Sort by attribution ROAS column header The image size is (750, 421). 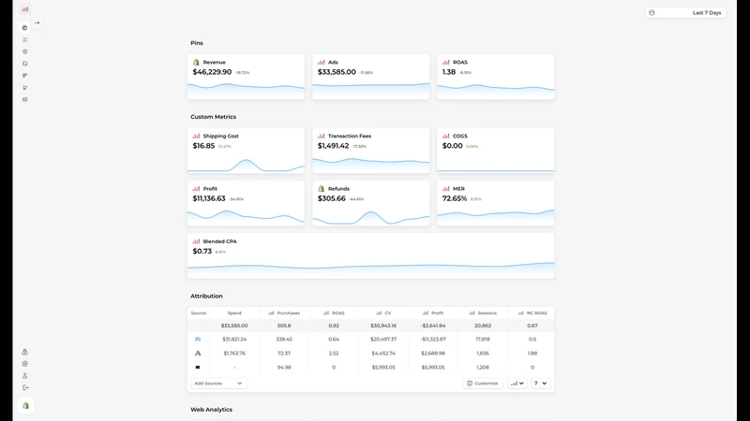[x=334, y=313]
